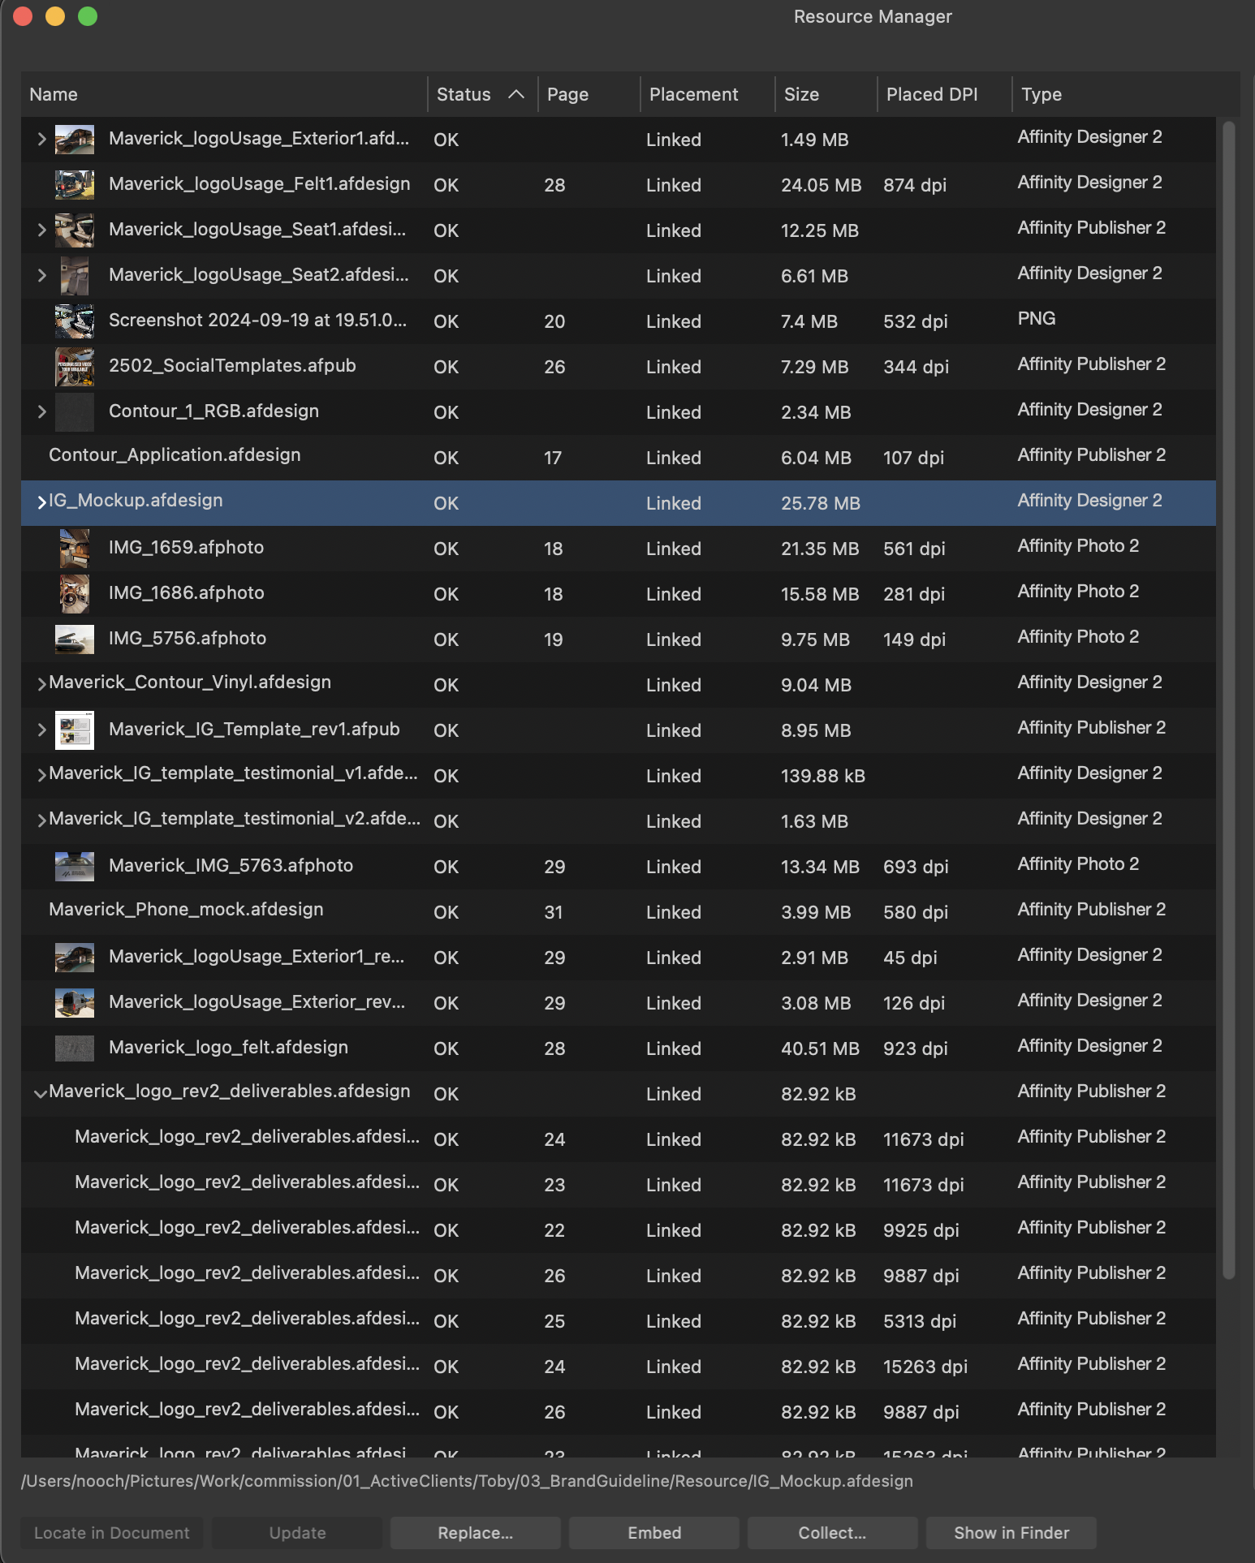Click the Update button
Viewport: 1255px width, 1563px height.
297,1533
